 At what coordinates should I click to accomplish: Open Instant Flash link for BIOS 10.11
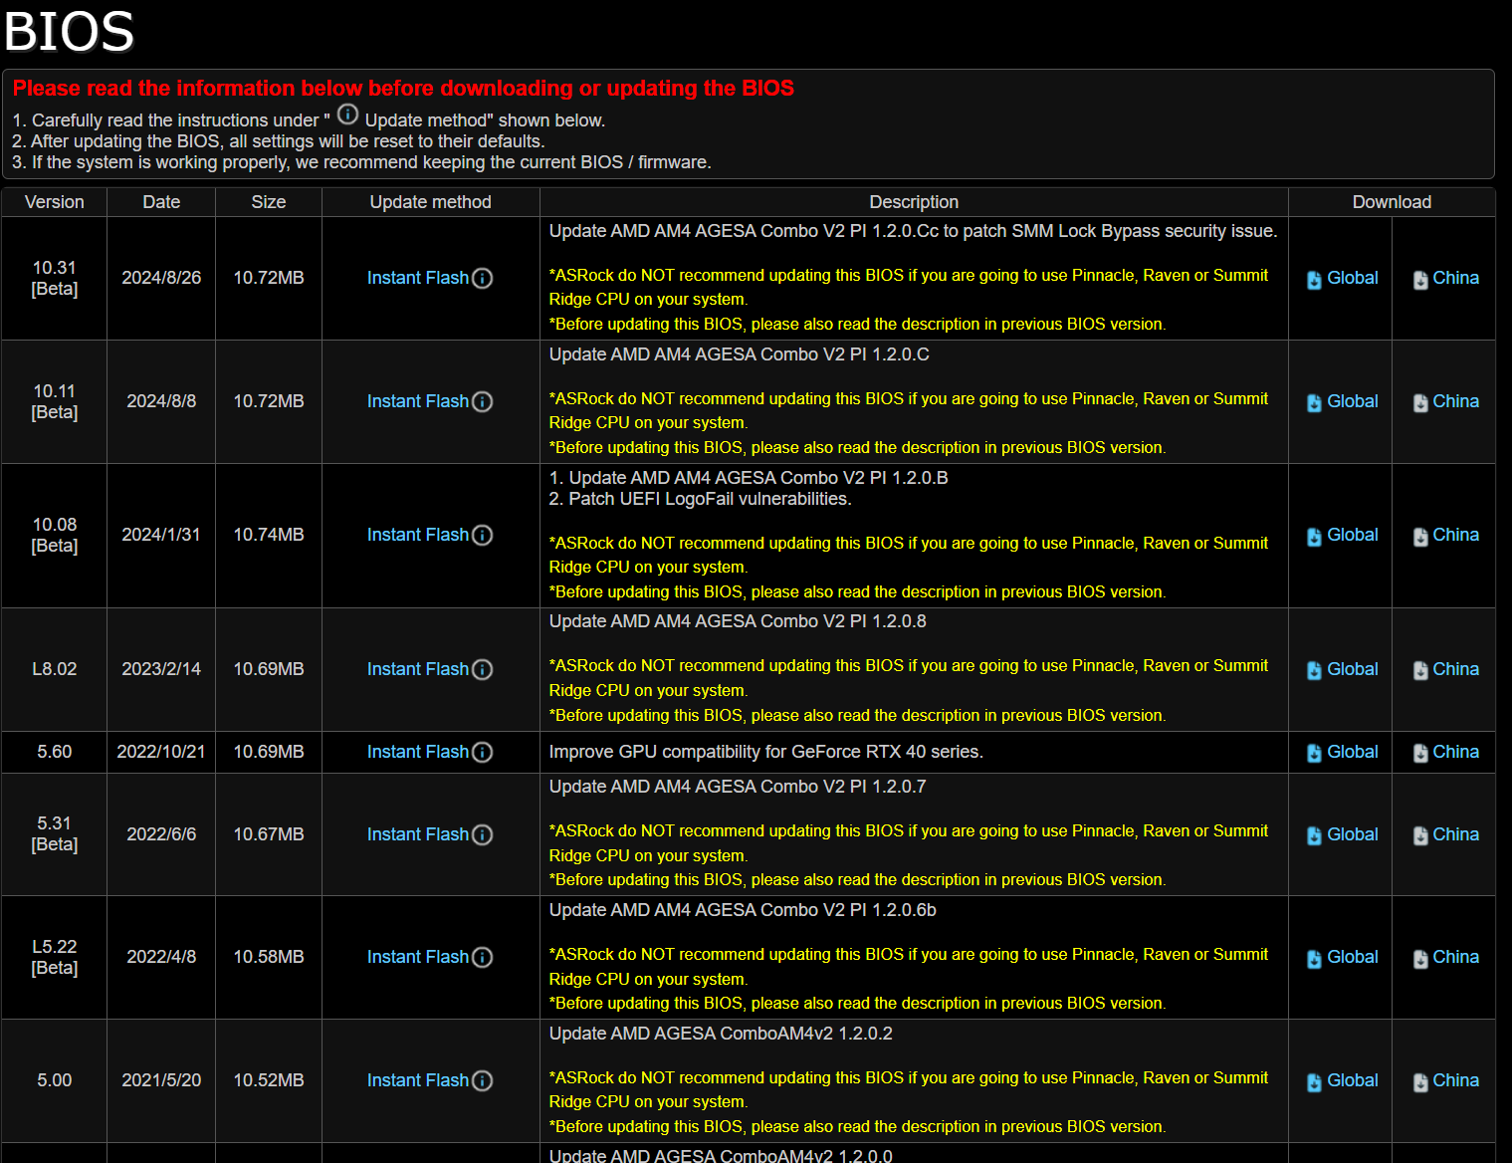pyautogui.click(x=417, y=401)
